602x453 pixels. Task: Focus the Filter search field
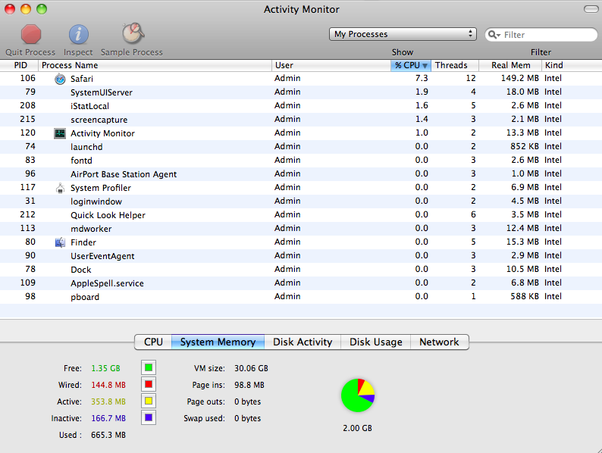pos(541,35)
